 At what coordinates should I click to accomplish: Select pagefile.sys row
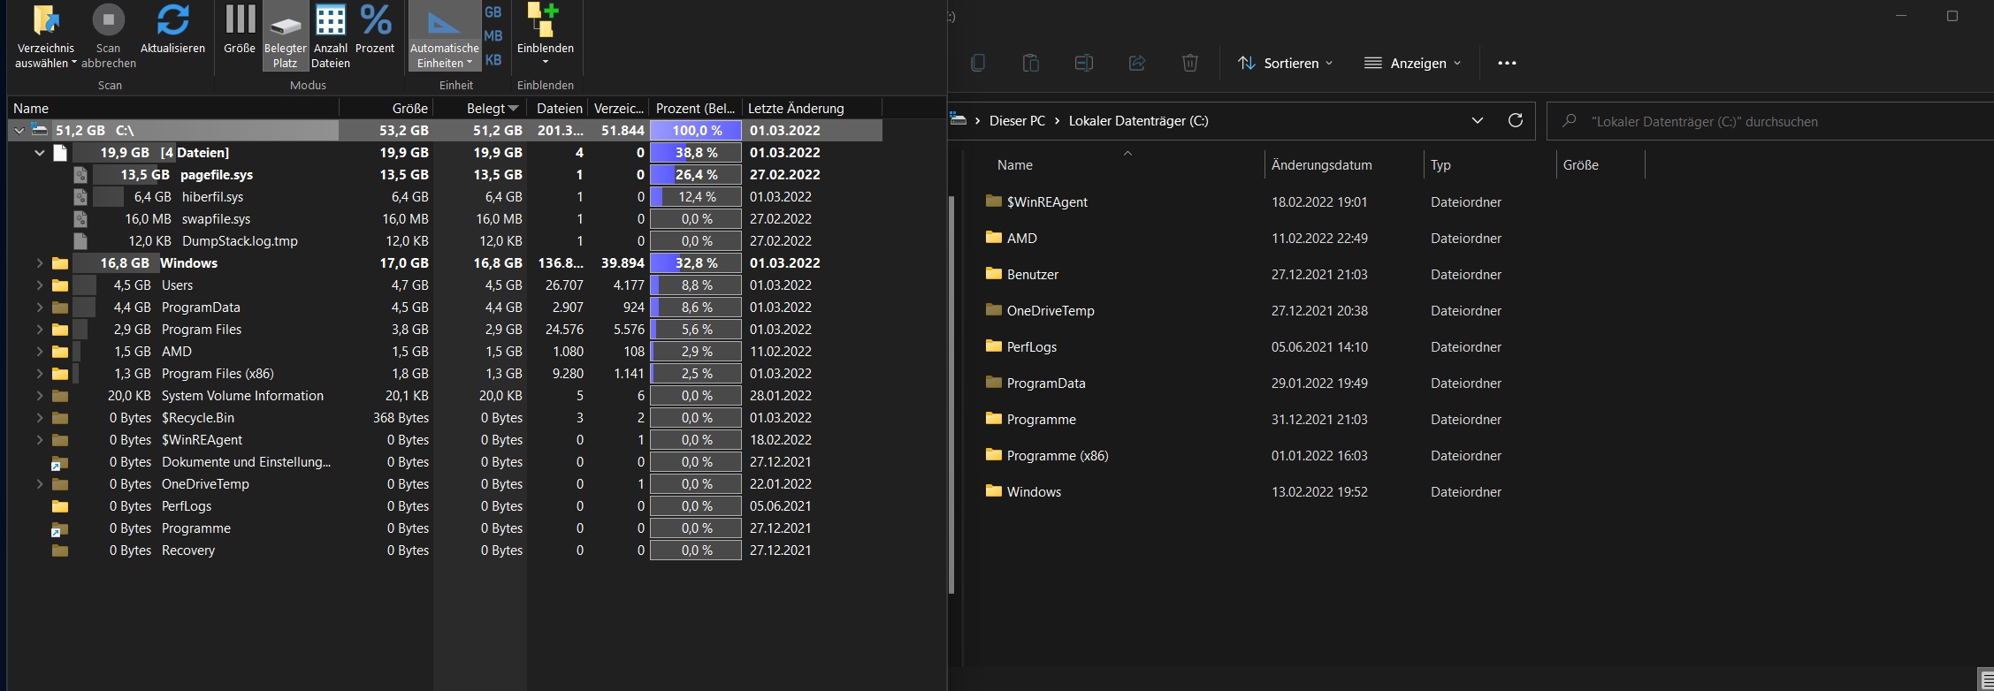(445, 175)
